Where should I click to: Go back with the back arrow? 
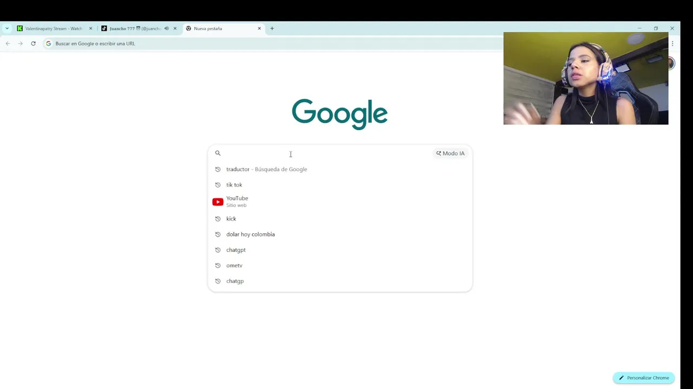pos(8,44)
